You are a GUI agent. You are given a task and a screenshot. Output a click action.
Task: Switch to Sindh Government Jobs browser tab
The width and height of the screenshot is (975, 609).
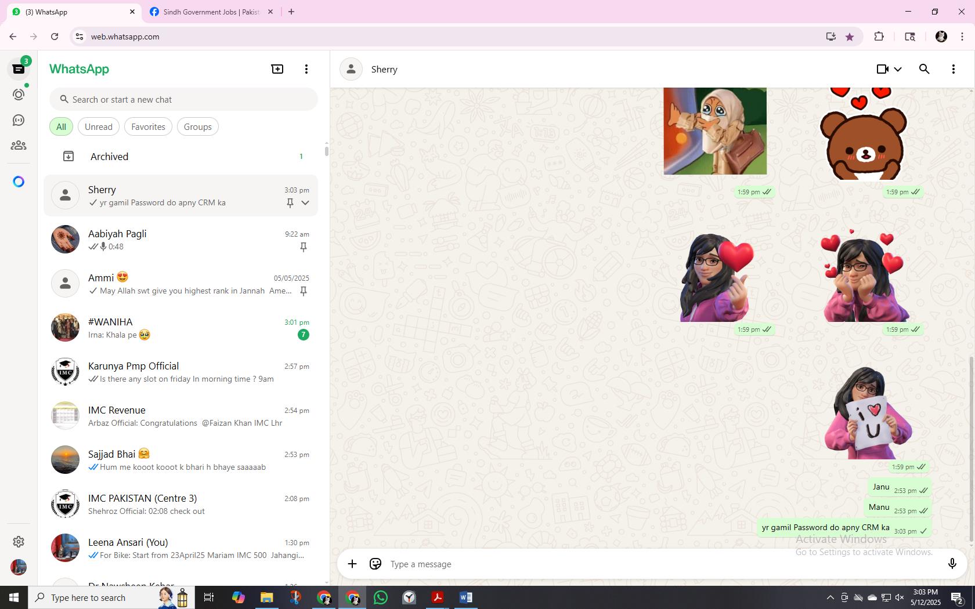[211, 12]
